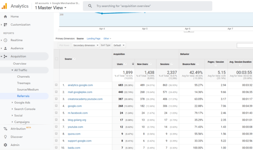Click the Discover lightbulb icon
The height and width of the screenshot is (150, 253).
pyautogui.click(x=5, y=137)
